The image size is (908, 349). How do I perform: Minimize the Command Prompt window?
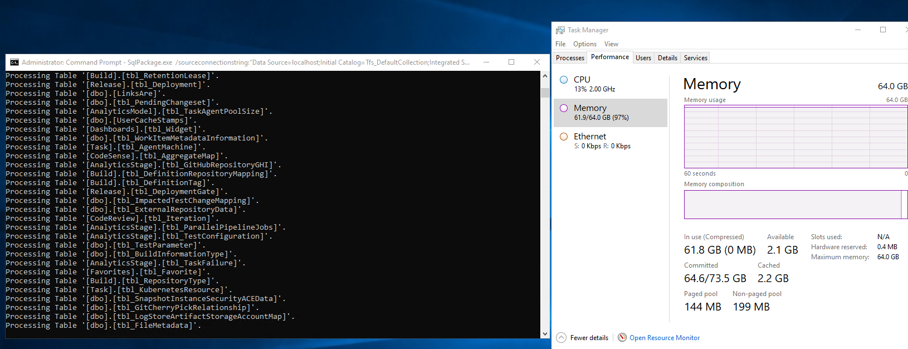(486, 62)
